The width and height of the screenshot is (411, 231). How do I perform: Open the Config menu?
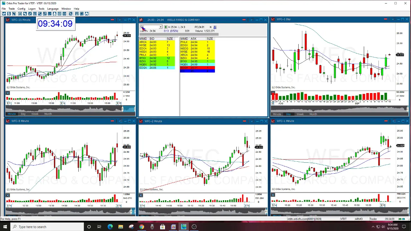click(x=21, y=9)
